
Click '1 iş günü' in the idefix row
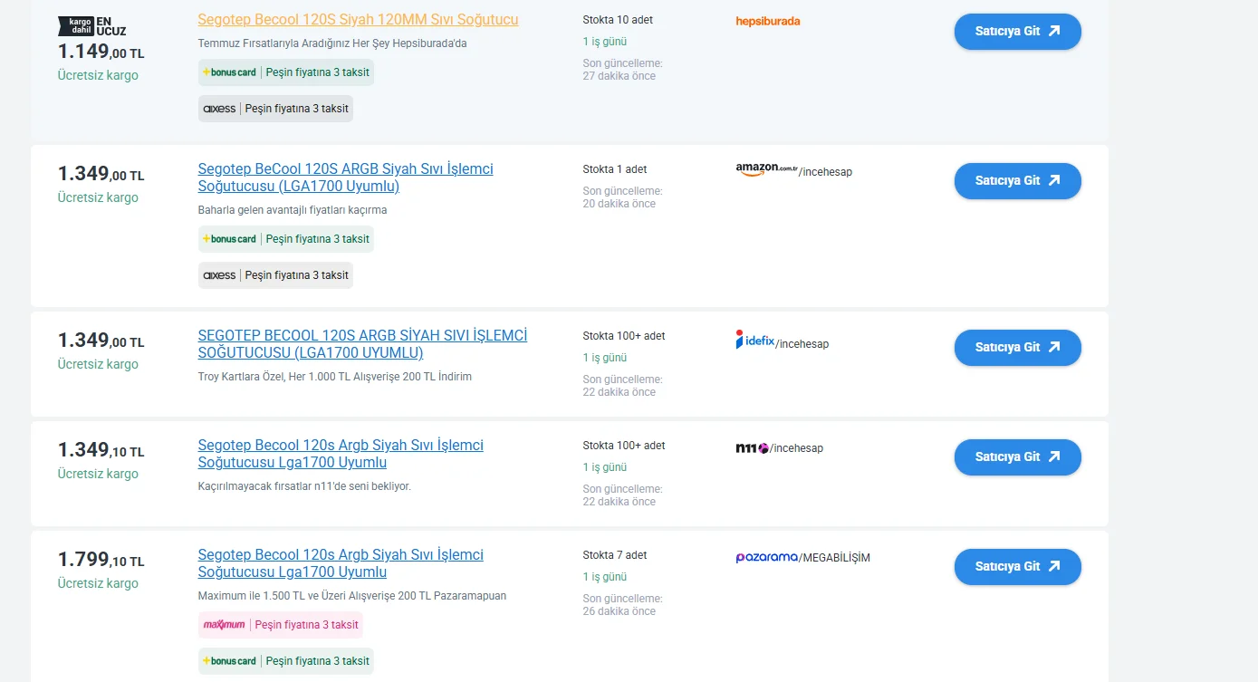[x=605, y=358]
